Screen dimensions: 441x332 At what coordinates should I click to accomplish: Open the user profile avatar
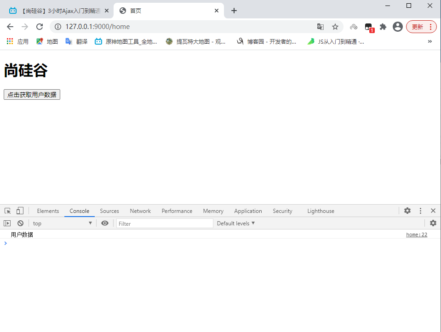(x=398, y=27)
